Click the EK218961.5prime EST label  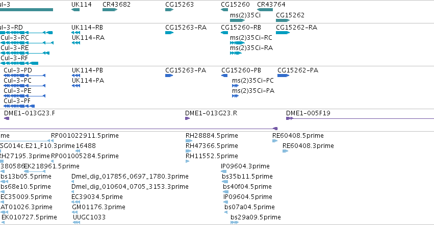pos(52,166)
